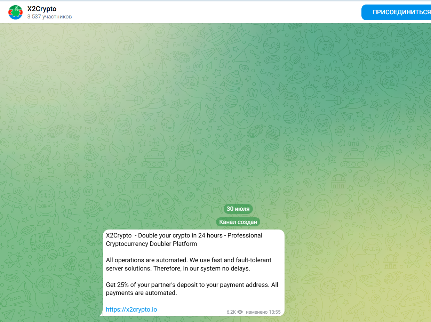Click the 6,2K view count
431x322 pixels.
pos(231,312)
